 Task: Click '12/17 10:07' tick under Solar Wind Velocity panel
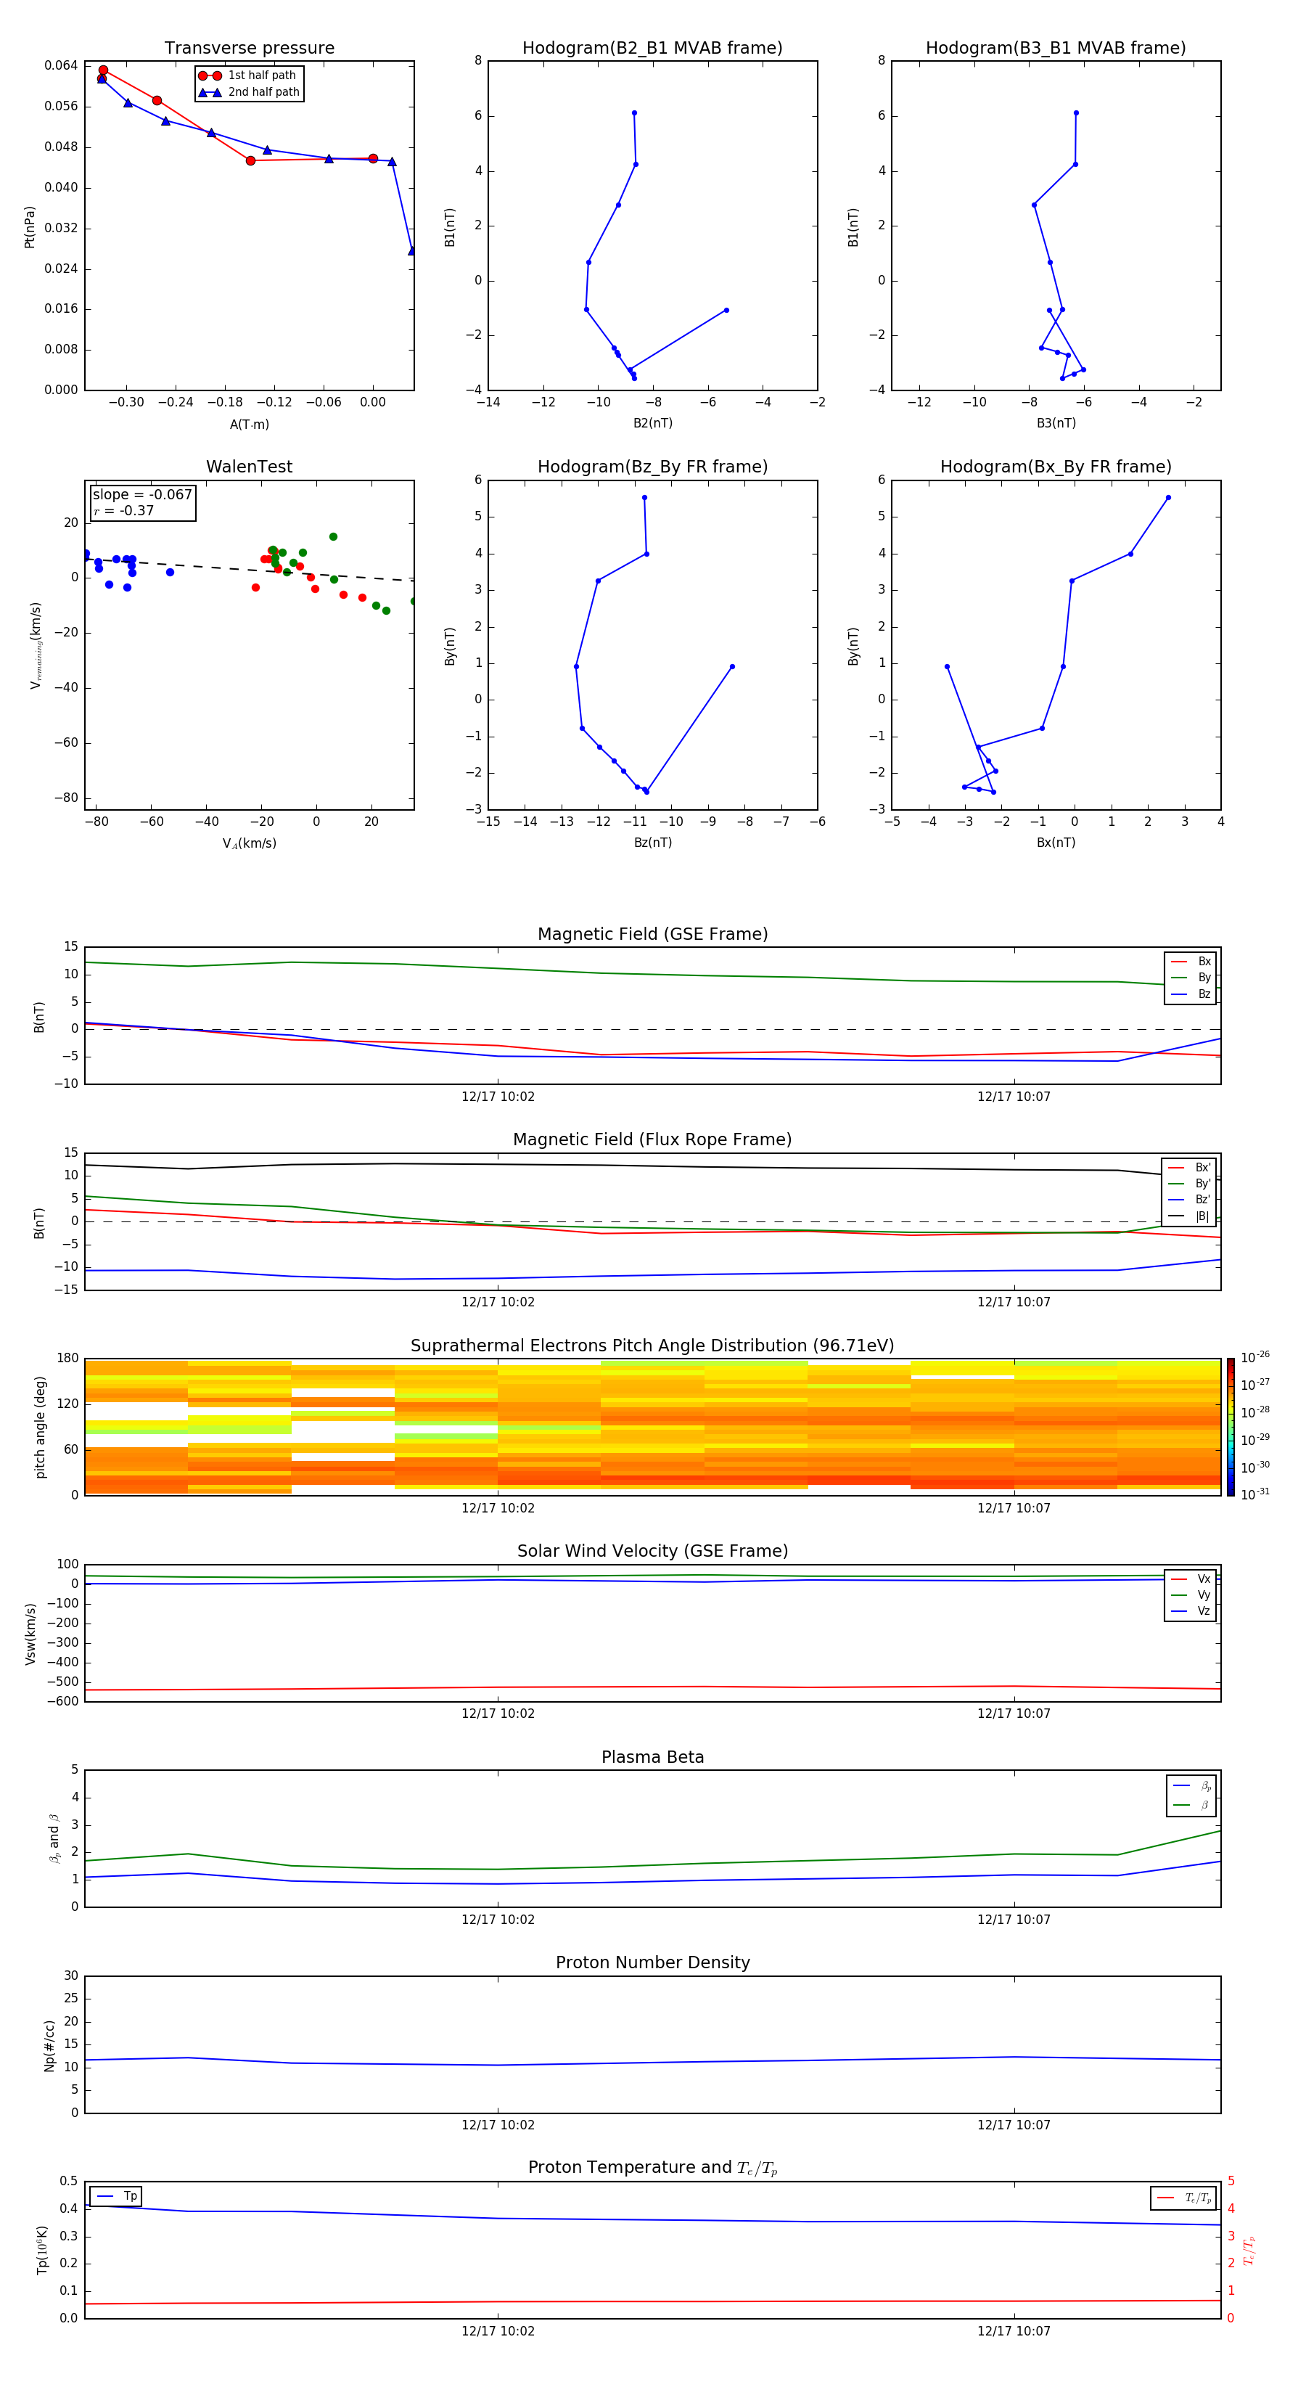pos(1013,1713)
